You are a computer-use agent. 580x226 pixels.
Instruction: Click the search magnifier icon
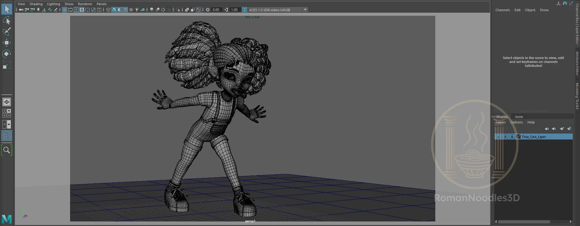click(x=7, y=150)
